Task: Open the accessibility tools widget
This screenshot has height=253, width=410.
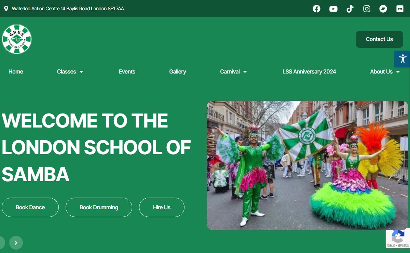Action: (x=402, y=59)
